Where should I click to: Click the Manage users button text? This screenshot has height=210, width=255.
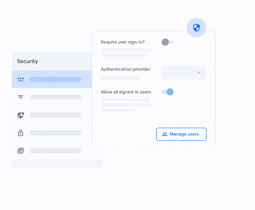pyautogui.click(x=184, y=134)
